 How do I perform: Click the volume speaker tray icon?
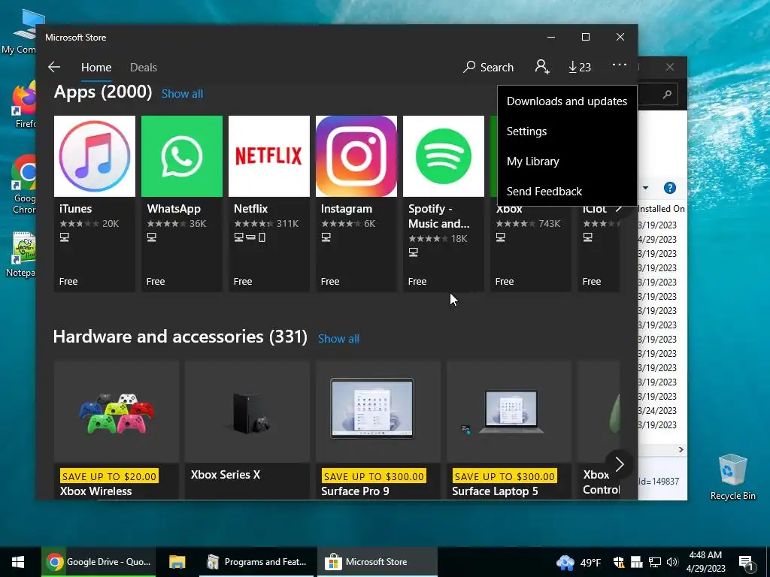pos(672,562)
